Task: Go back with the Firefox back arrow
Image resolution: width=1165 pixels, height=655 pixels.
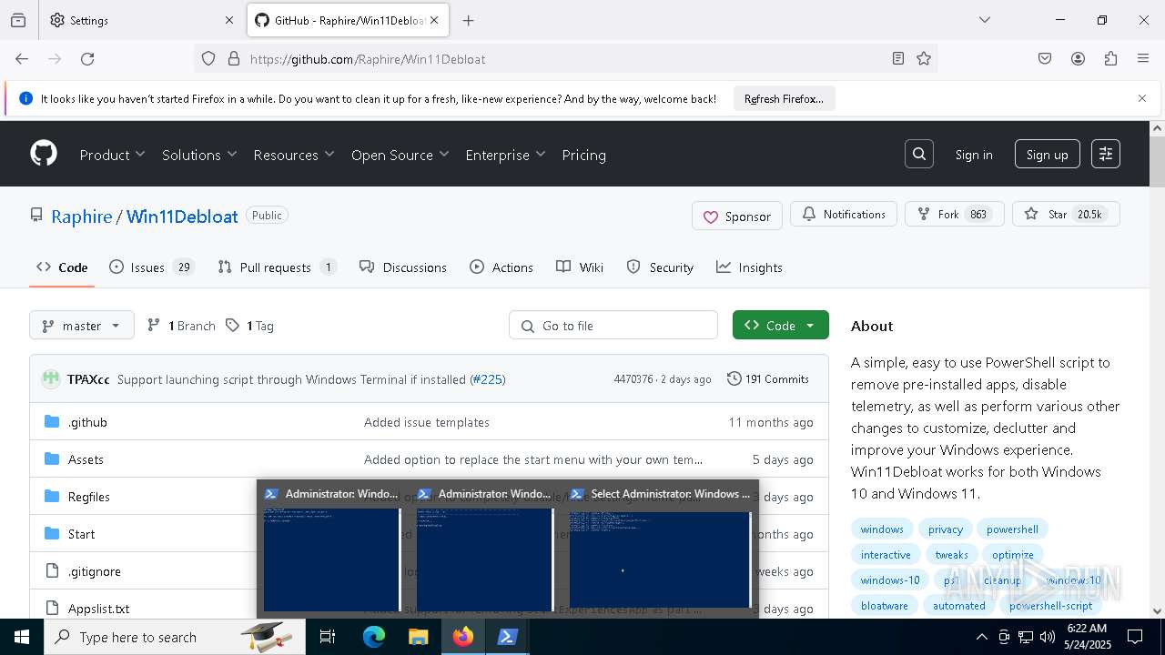Action: (x=22, y=59)
